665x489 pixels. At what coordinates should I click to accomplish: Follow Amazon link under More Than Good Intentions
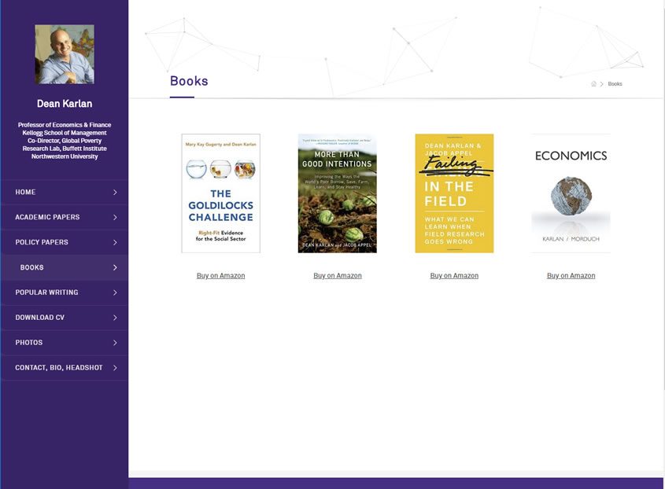(x=337, y=276)
